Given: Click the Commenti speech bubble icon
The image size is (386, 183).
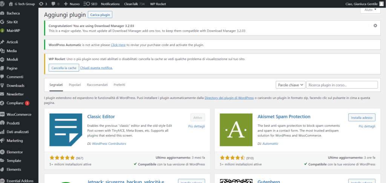Looking at the screenshot, I should coord(2,77).
